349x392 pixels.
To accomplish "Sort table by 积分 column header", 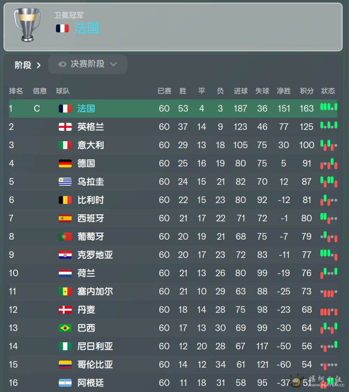I will point(306,91).
